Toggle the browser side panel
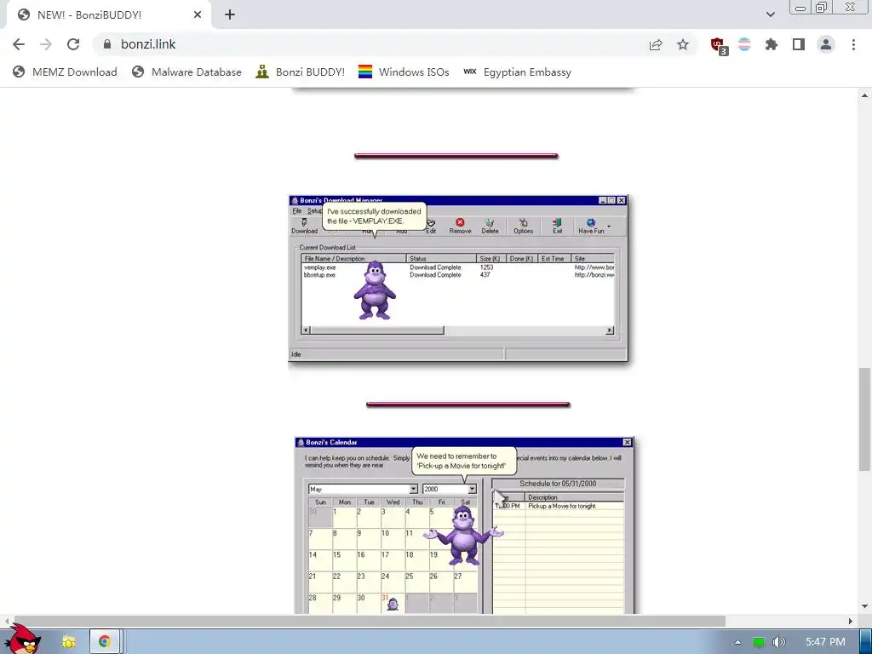This screenshot has width=872, height=654. (799, 44)
